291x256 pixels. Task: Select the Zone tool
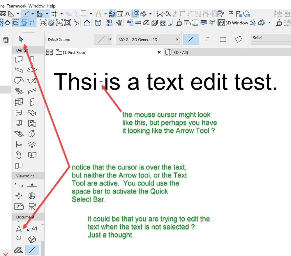coord(32,123)
